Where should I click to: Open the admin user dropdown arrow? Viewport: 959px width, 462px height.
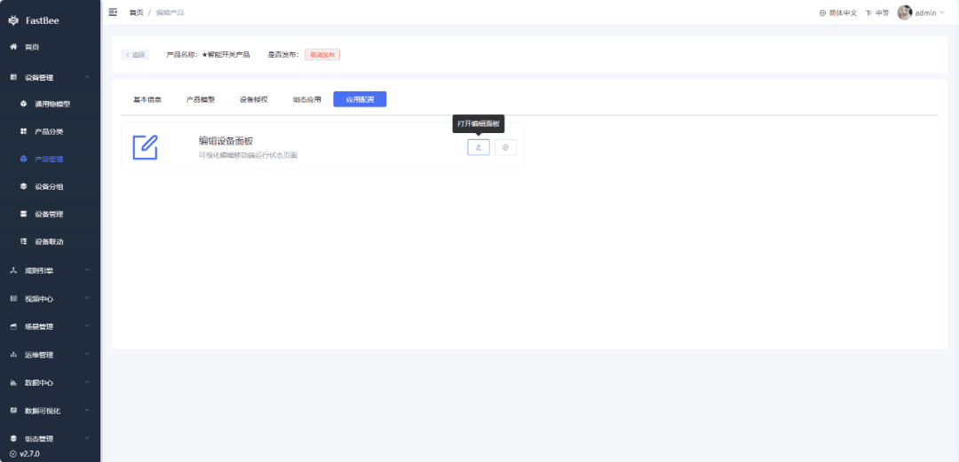tap(942, 12)
